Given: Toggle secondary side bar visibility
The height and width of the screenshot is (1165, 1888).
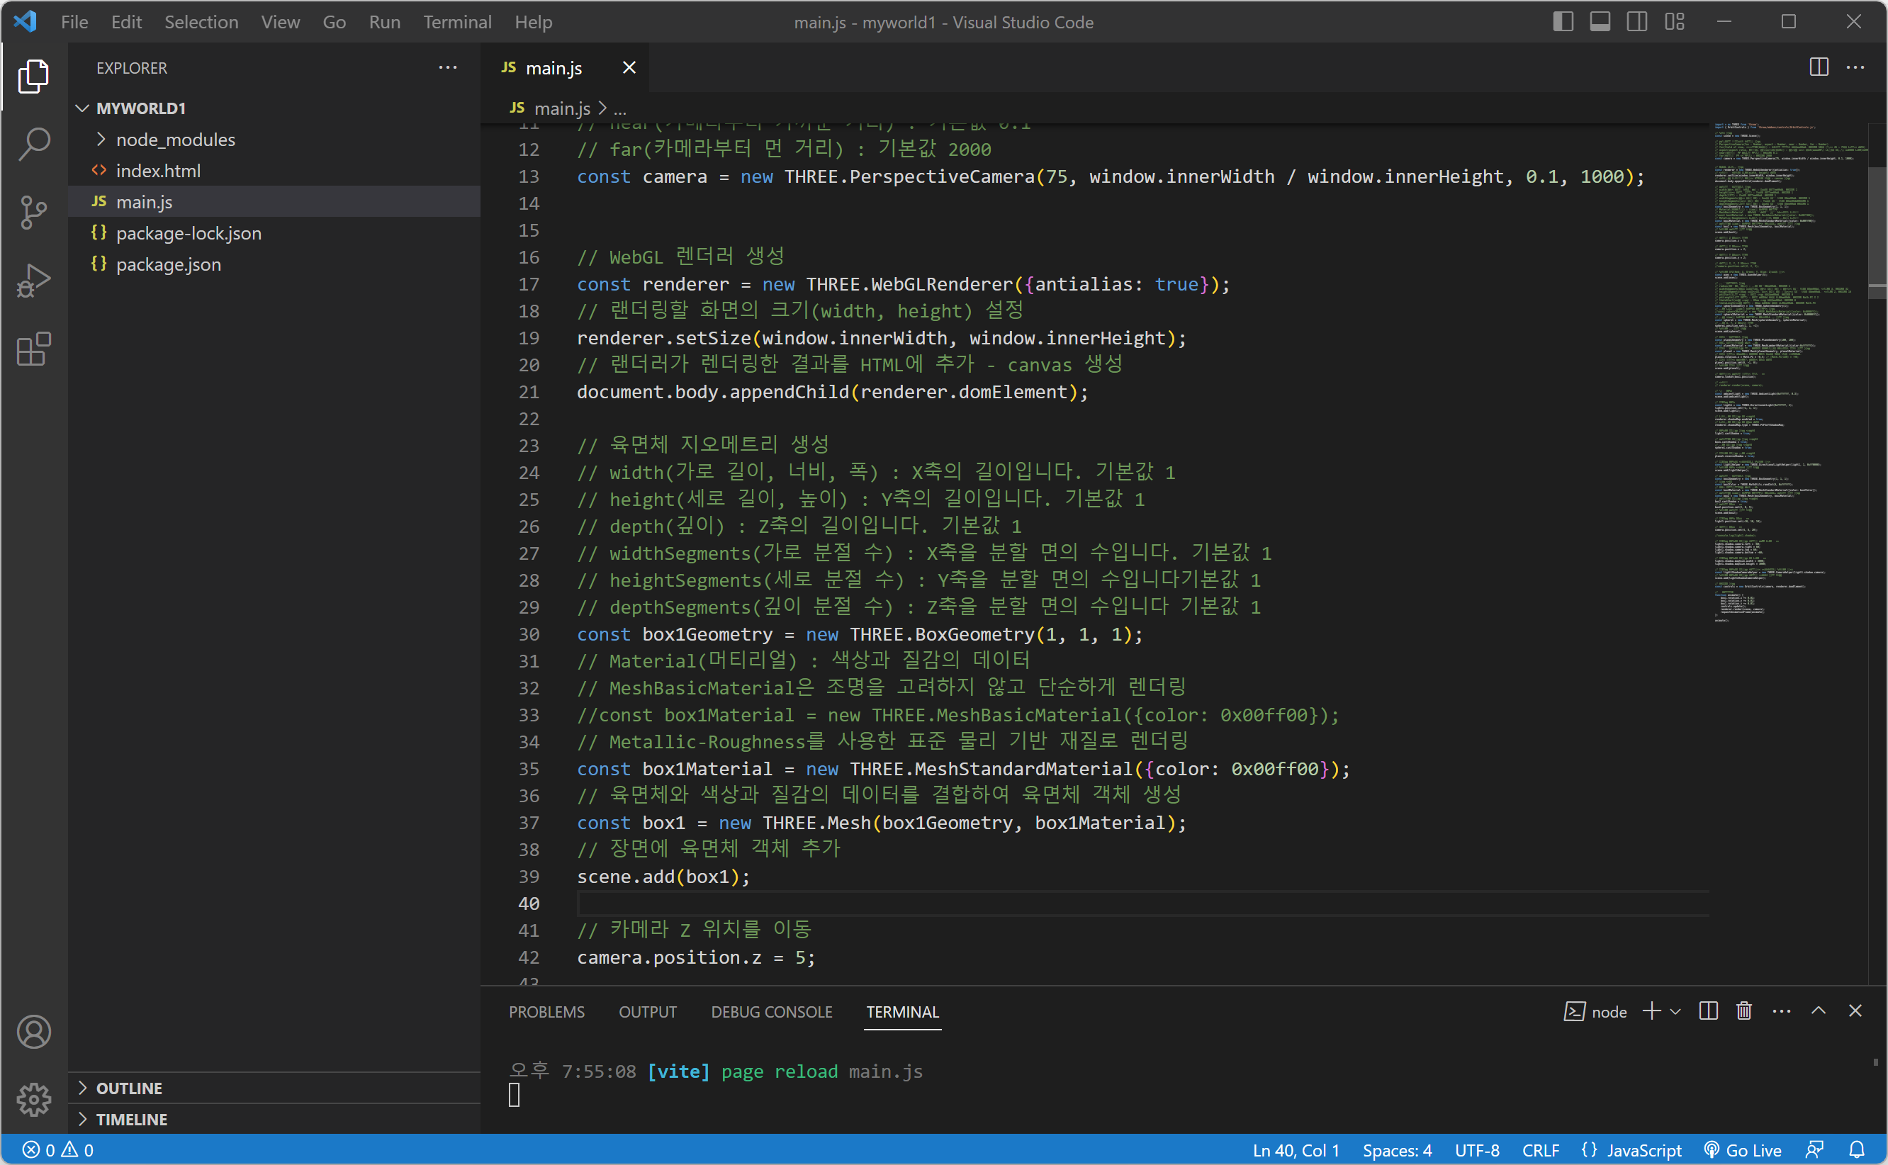Looking at the screenshot, I should (x=1637, y=21).
